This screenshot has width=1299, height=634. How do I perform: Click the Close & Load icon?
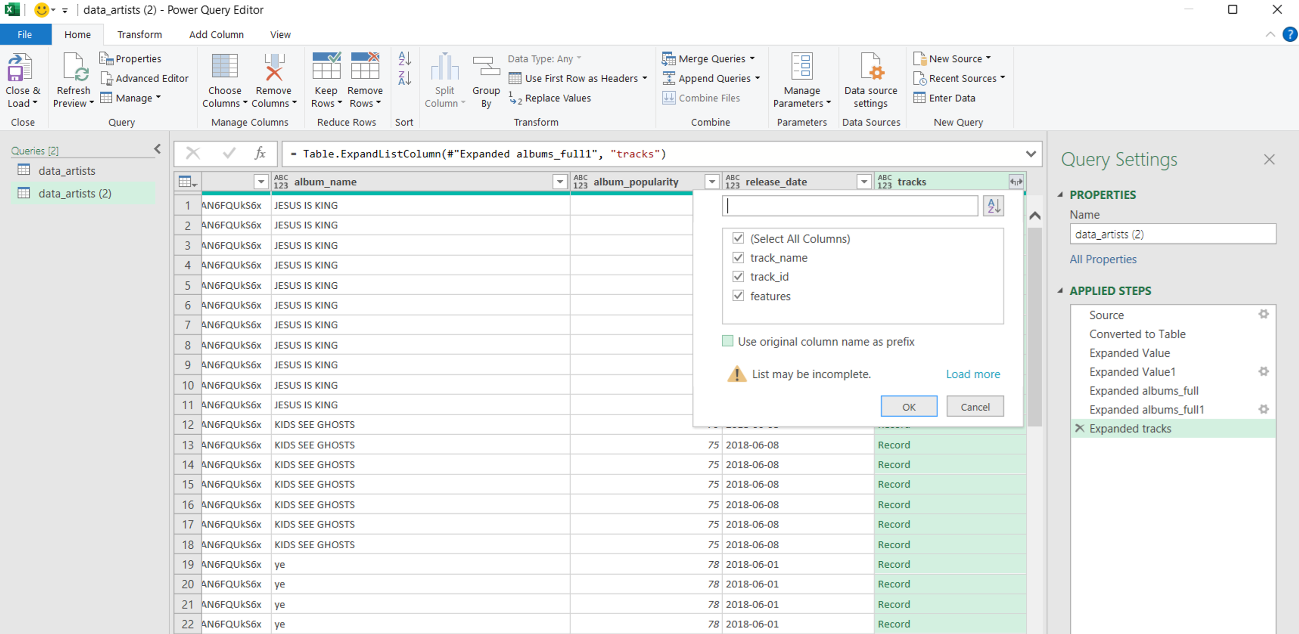click(x=20, y=68)
